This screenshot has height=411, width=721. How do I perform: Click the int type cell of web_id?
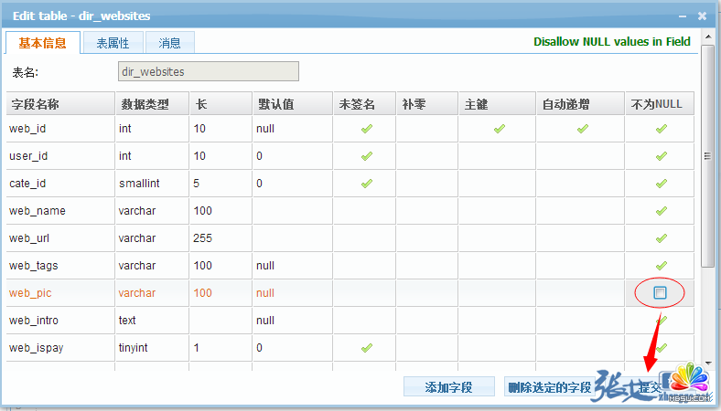point(152,129)
